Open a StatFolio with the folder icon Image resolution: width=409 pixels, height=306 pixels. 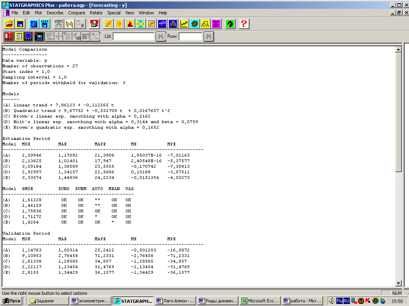[10, 24]
